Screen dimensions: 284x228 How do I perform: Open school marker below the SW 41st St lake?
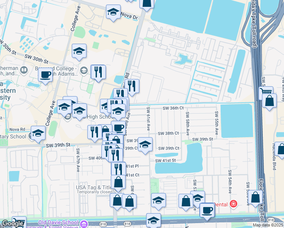(158, 201)
